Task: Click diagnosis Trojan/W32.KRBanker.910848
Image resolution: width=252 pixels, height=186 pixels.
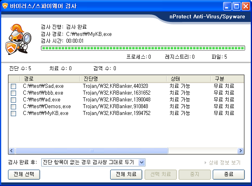Action: click(115, 107)
